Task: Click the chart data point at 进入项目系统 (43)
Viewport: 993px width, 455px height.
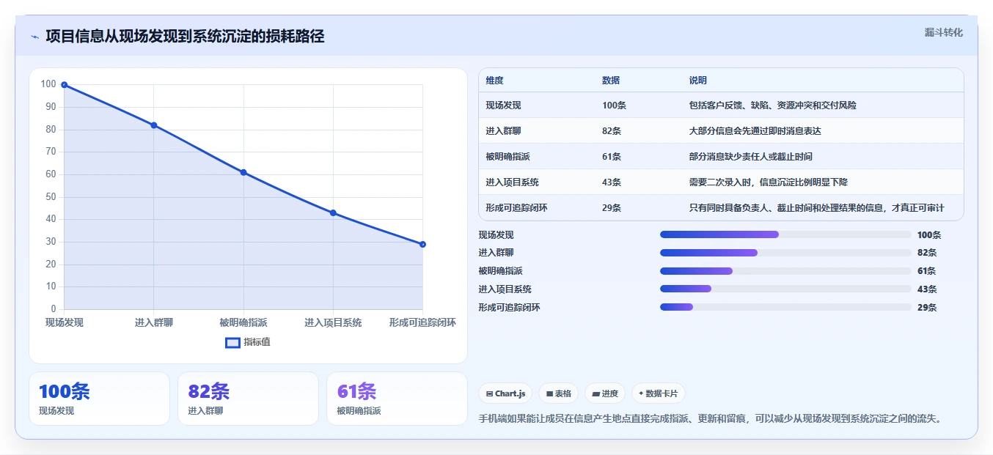Action: tap(333, 213)
